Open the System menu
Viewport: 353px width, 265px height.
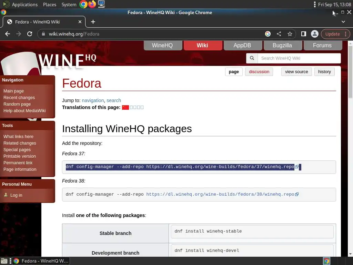[x=69, y=4]
